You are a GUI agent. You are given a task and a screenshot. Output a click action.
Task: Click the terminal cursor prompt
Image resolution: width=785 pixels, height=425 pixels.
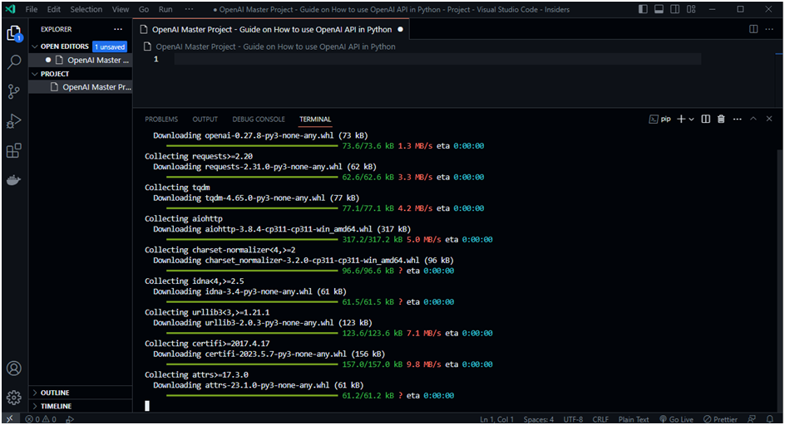(x=147, y=406)
